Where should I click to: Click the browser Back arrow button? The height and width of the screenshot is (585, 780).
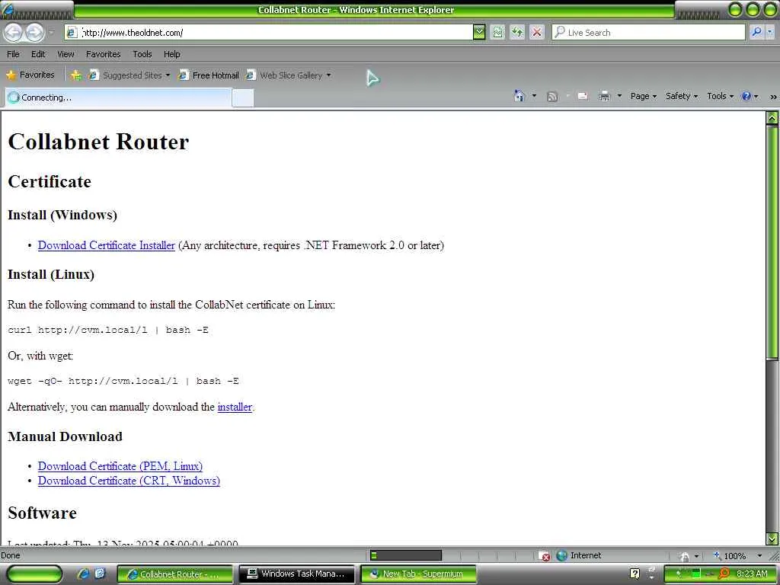14,33
